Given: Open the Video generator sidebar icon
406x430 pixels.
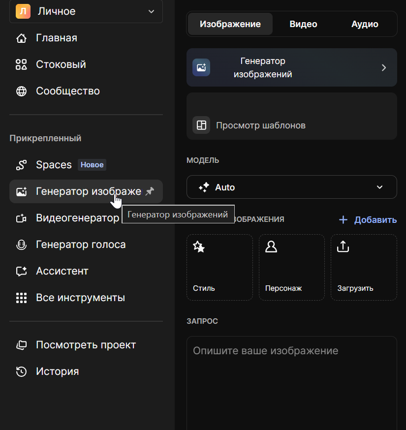Looking at the screenshot, I should [21, 218].
